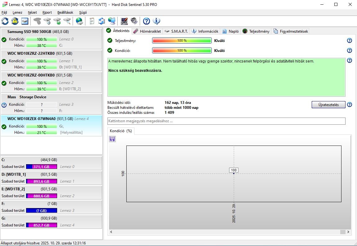The height and width of the screenshot is (246, 357).
Task: Click status bar 'Állapot utoljára frissítve' text
Action: 43,243
